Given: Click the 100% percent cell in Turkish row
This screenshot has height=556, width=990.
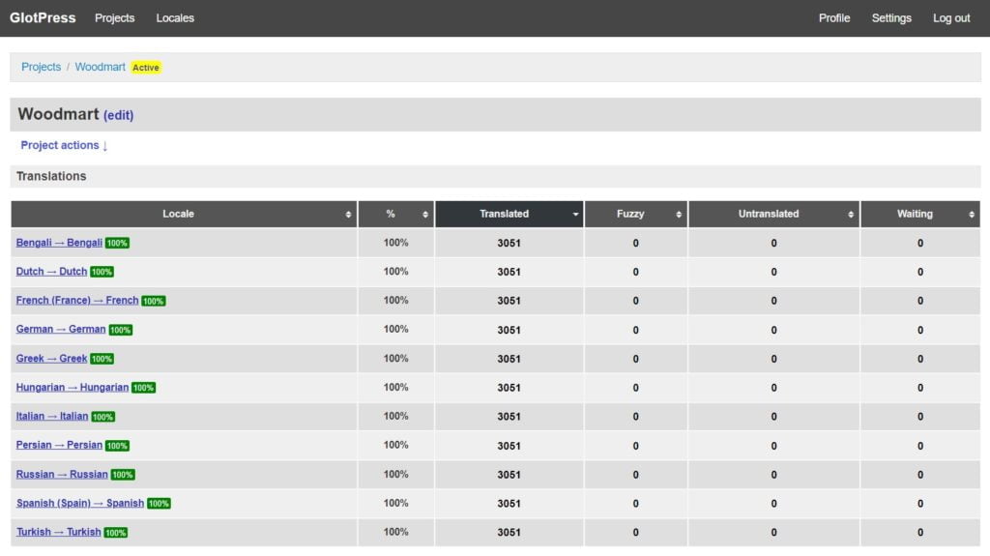Looking at the screenshot, I should click(395, 532).
